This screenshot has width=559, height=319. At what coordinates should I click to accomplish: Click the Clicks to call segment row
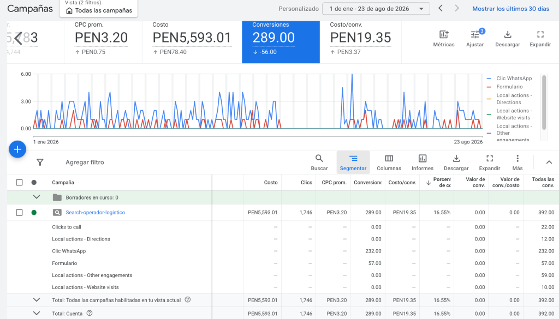tap(66, 227)
